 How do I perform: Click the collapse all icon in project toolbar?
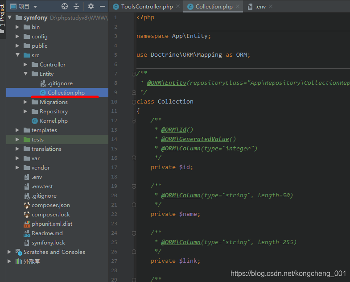tap(76, 6)
